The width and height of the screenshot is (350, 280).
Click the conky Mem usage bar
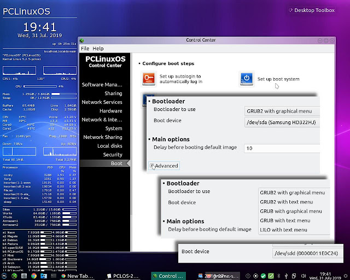(x=64, y=94)
